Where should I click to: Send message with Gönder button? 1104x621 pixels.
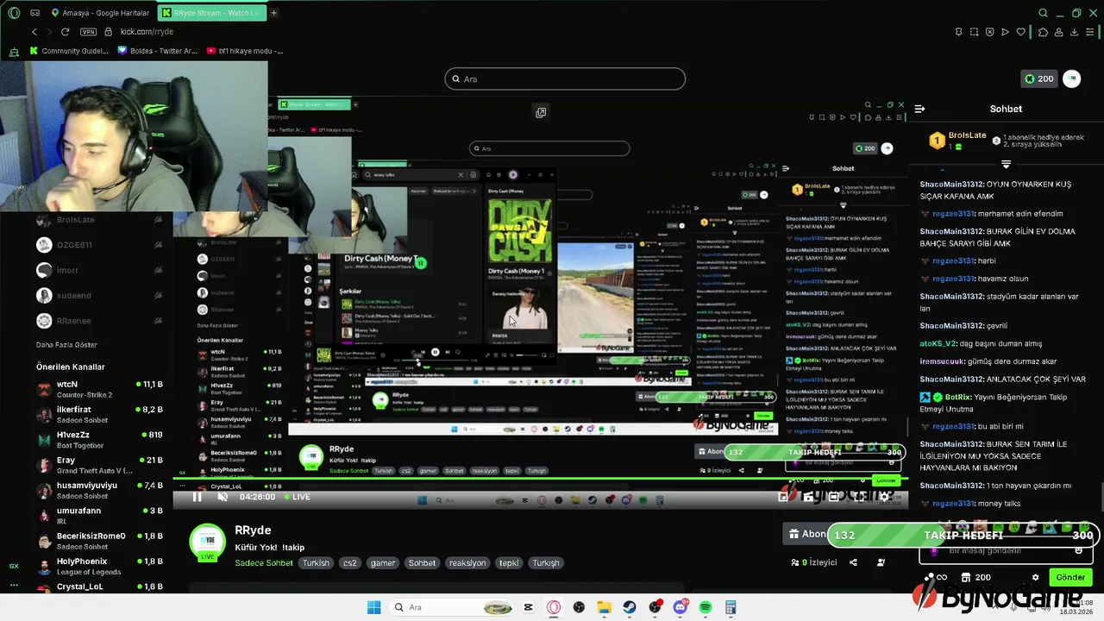[x=1070, y=578]
